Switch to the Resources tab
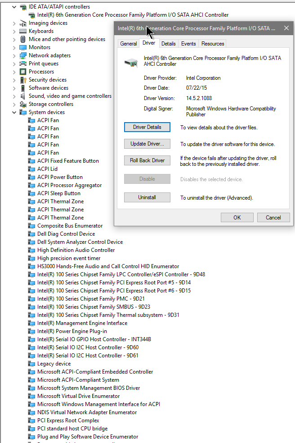Screen dimensions: 295x443 point(213,44)
